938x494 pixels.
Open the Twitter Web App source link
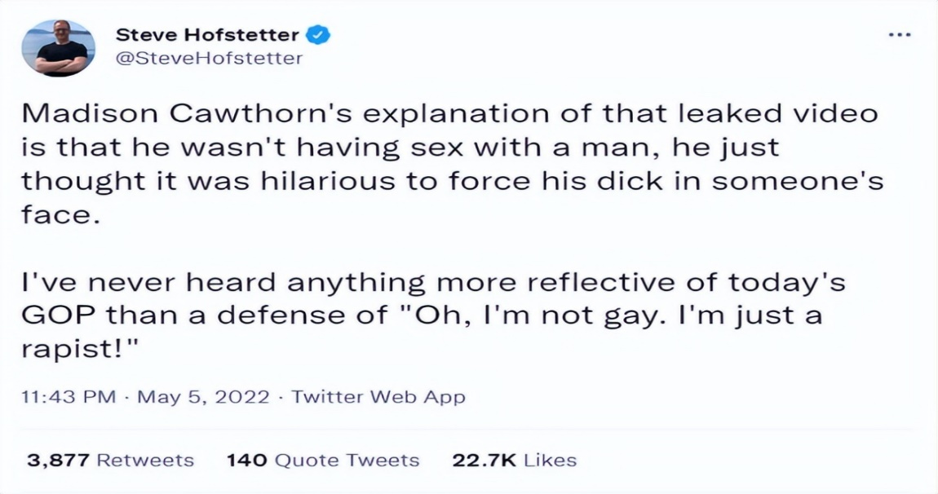378,397
